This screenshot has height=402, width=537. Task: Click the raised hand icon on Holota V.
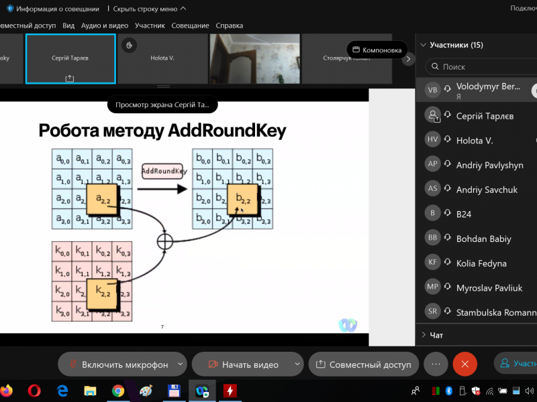tap(130, 45)
